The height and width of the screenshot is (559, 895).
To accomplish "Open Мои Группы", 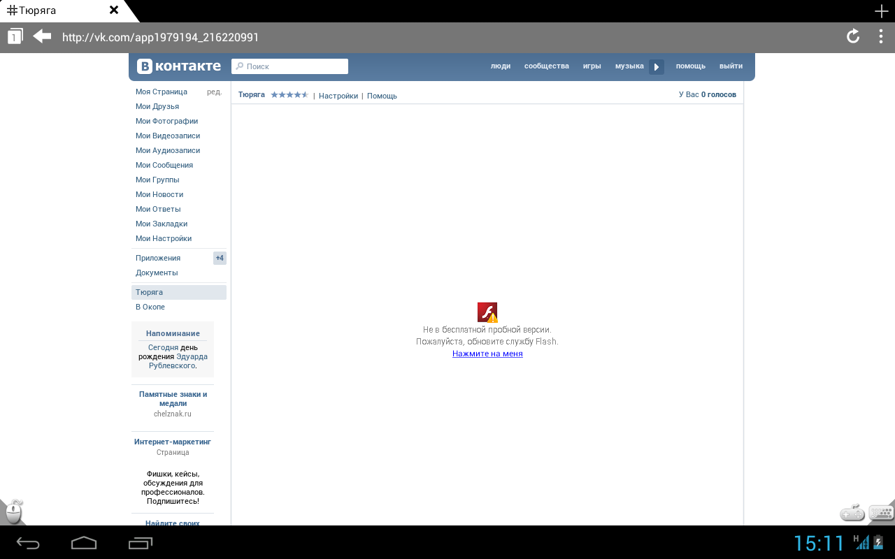I will coord(157,180).
